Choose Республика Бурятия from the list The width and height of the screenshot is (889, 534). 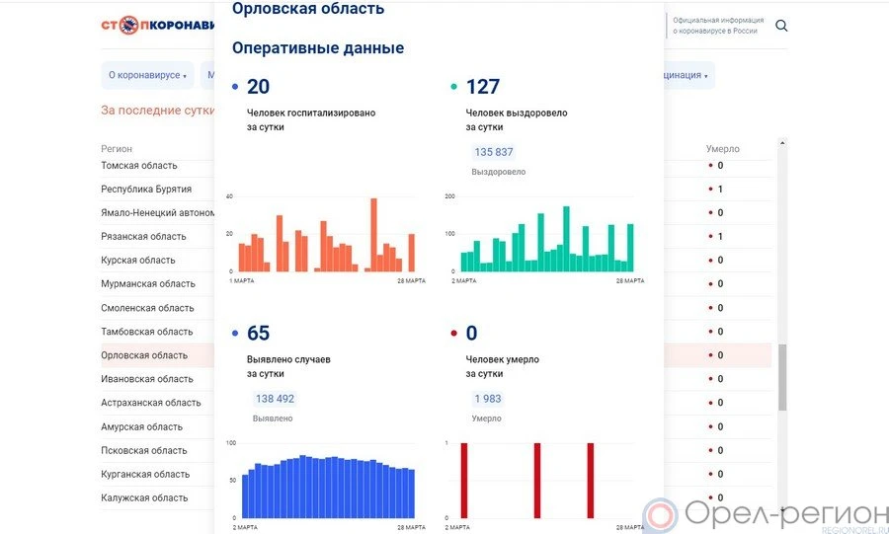[x=146, y=190]
